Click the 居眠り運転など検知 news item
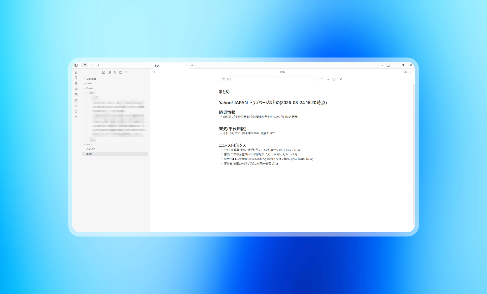The width and height of the screenshot is (487, 294). 269,159
